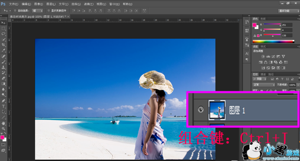Pick the Eyedropper tool
The width and height of the screenshot is (300, 161).
[4, 50]
